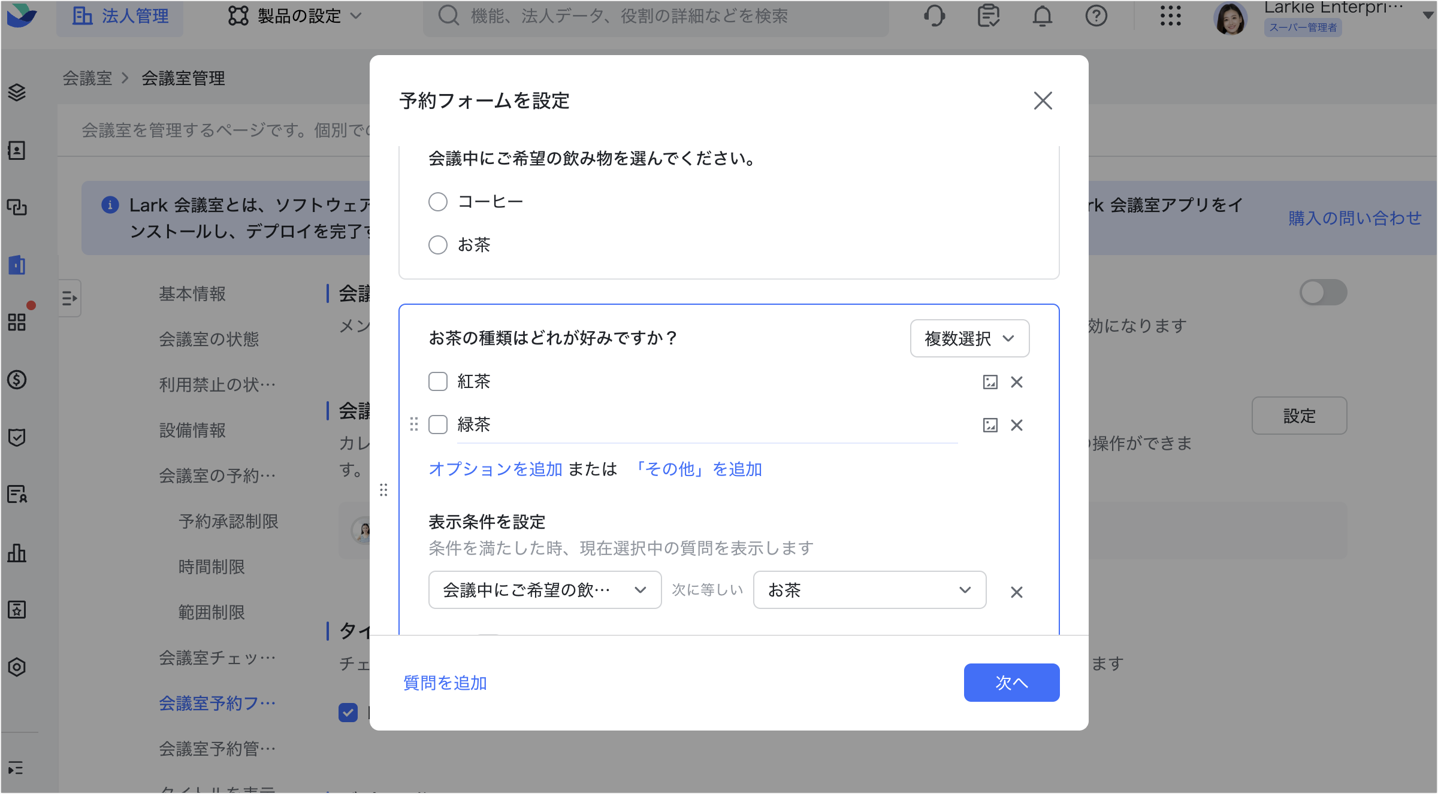The width and height of the screenshot is (1438, 794).
Task: Open the app launcher grid icon
Action: coord(1170,16)
